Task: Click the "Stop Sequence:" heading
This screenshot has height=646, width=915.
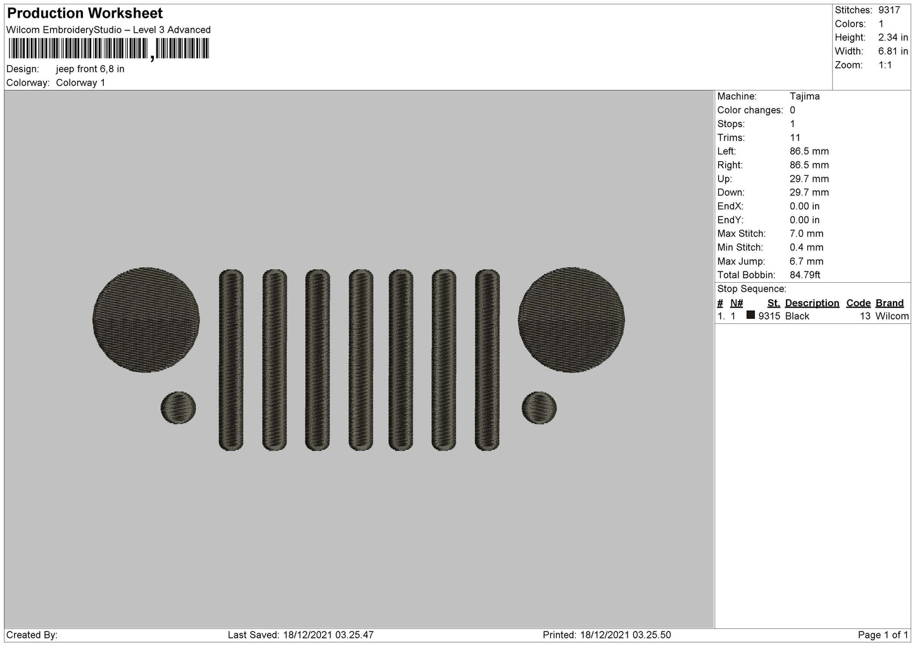Action: pyautogui.click(x=752, y=289)
